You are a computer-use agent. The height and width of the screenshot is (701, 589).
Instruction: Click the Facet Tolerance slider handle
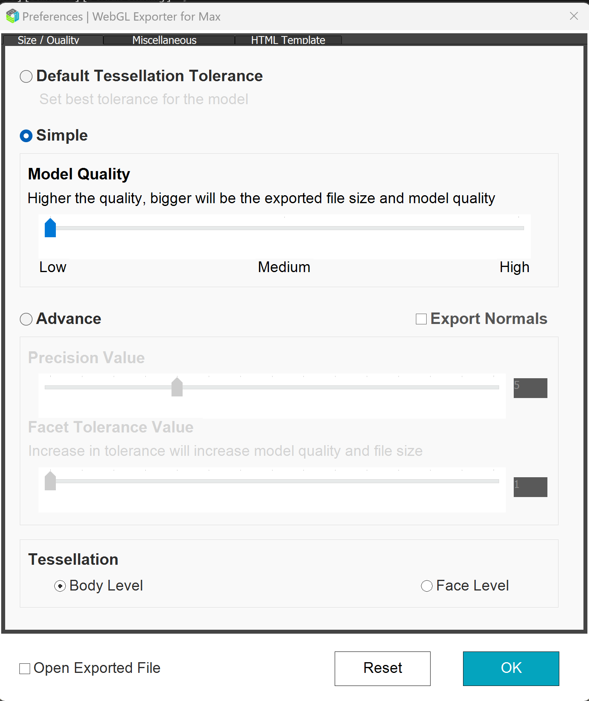(50, 481)
